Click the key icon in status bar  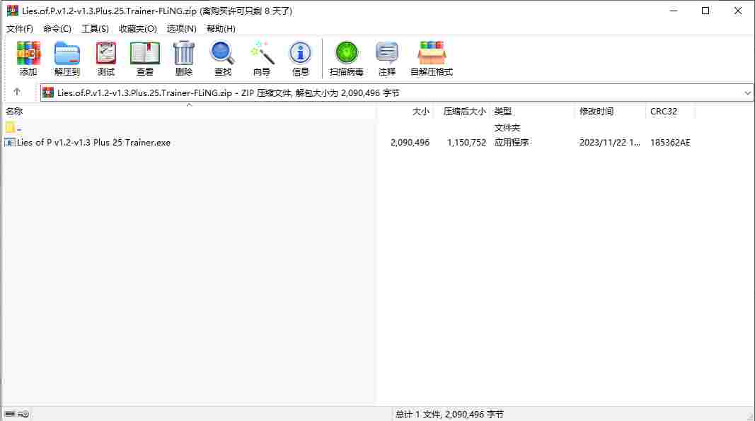pyautogui.click(x=23, y=414)
